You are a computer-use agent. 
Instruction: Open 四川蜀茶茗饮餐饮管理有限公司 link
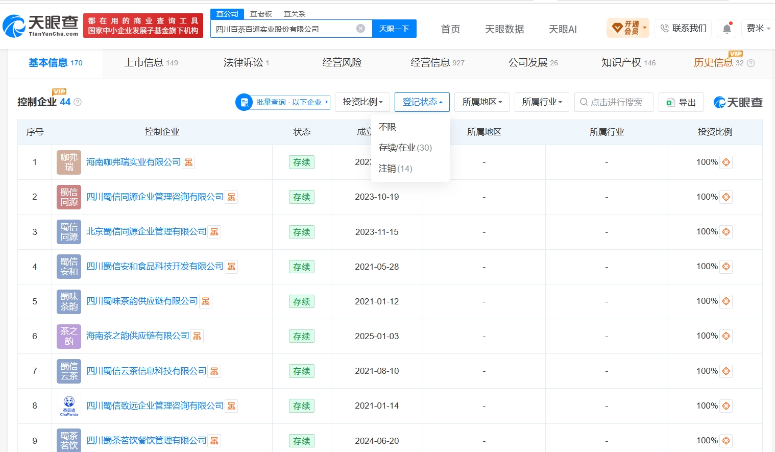[147, 441]
